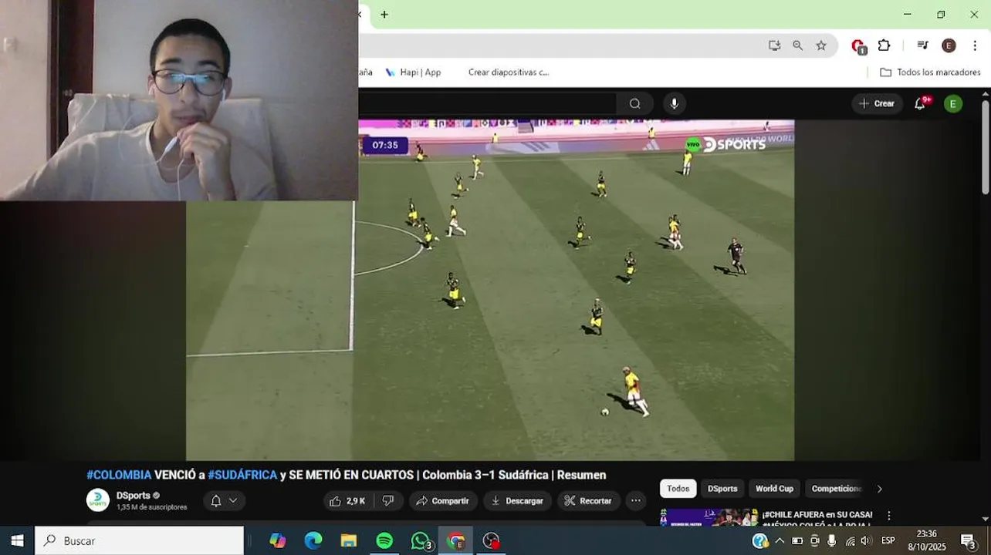Viewport: 991px width, 555px height.
Task: Click the install app icon in address bar
Action: 774,45
